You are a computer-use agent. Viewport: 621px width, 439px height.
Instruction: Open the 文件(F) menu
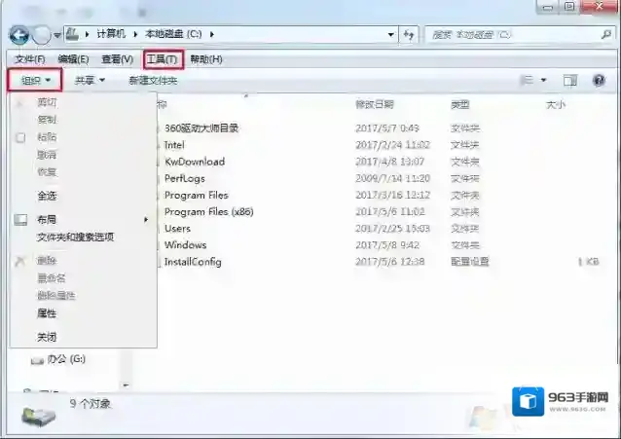30,59
